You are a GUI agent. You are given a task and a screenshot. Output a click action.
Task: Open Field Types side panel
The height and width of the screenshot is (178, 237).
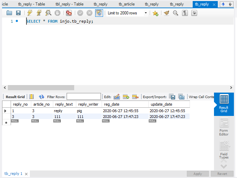tap(224, 150)
